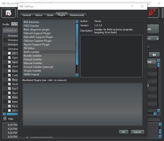Expand the Filter panel arrow
Viewport: 164px width, 141px height.
[5, 119]
